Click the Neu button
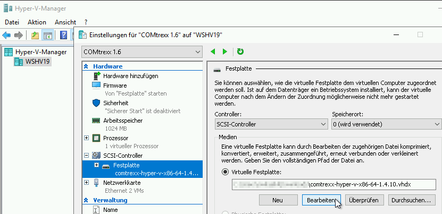442x214 pixels. click(278, 200)
